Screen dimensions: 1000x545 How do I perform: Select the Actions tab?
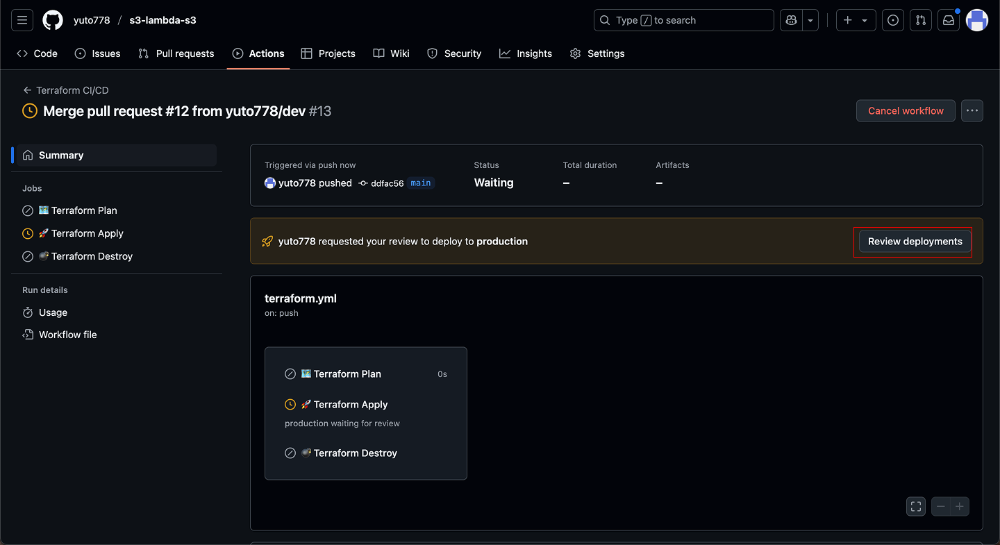(x=258, y=53)
